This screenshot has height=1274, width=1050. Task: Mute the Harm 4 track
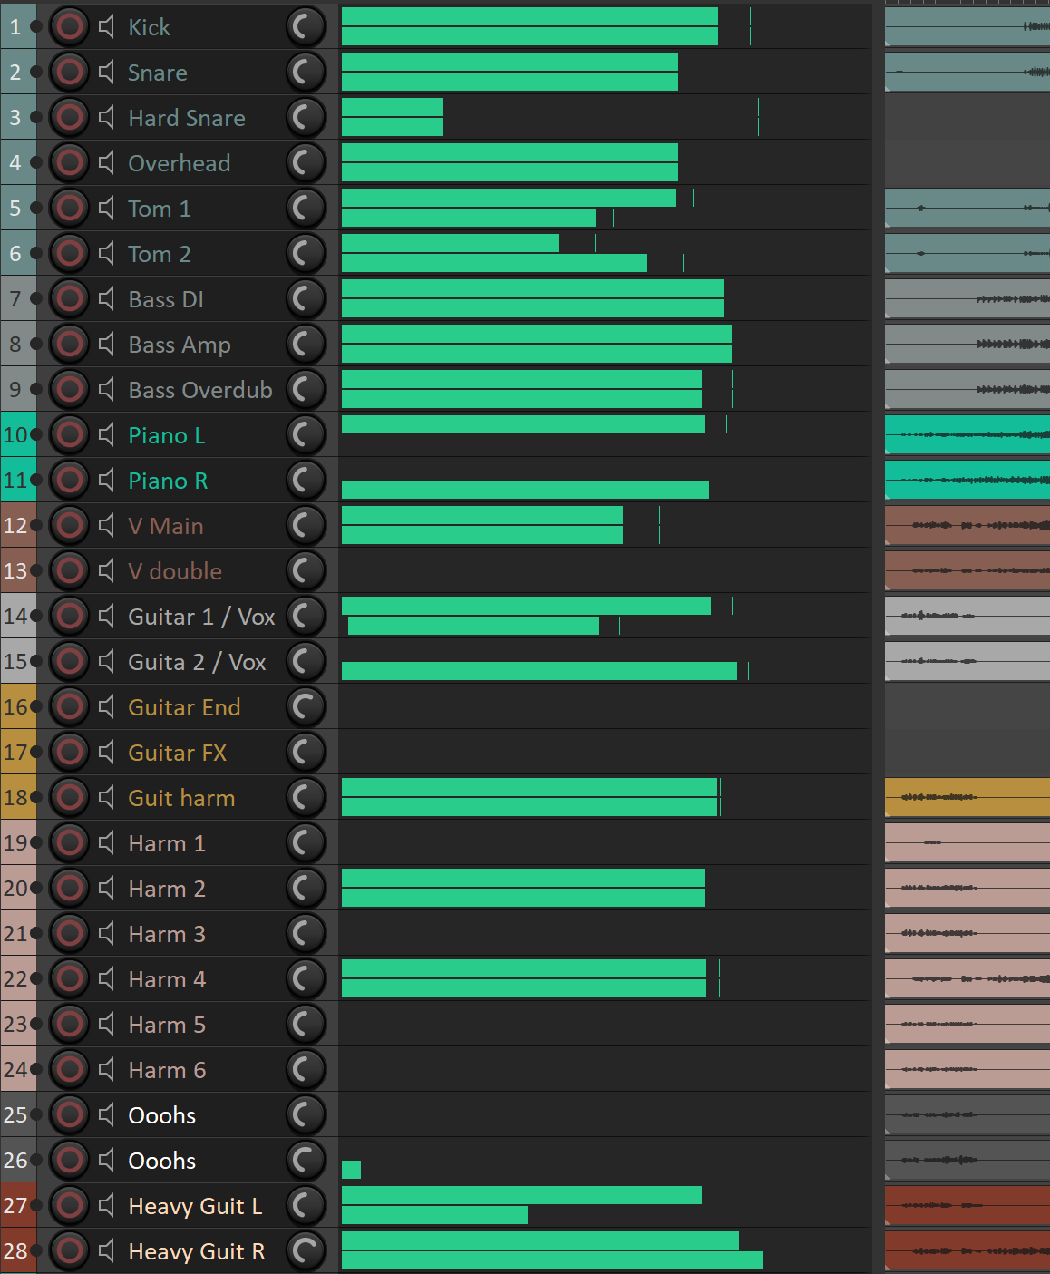click(106, 979)
